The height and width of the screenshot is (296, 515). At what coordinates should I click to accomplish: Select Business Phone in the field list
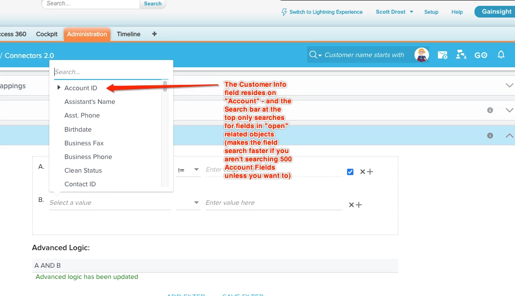(88, 157)
